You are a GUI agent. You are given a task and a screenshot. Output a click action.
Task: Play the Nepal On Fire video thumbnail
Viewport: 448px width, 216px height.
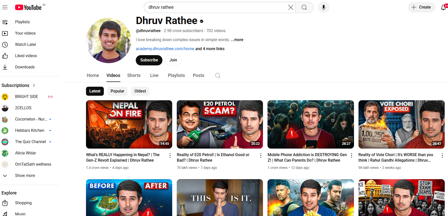tap(129, 124)
